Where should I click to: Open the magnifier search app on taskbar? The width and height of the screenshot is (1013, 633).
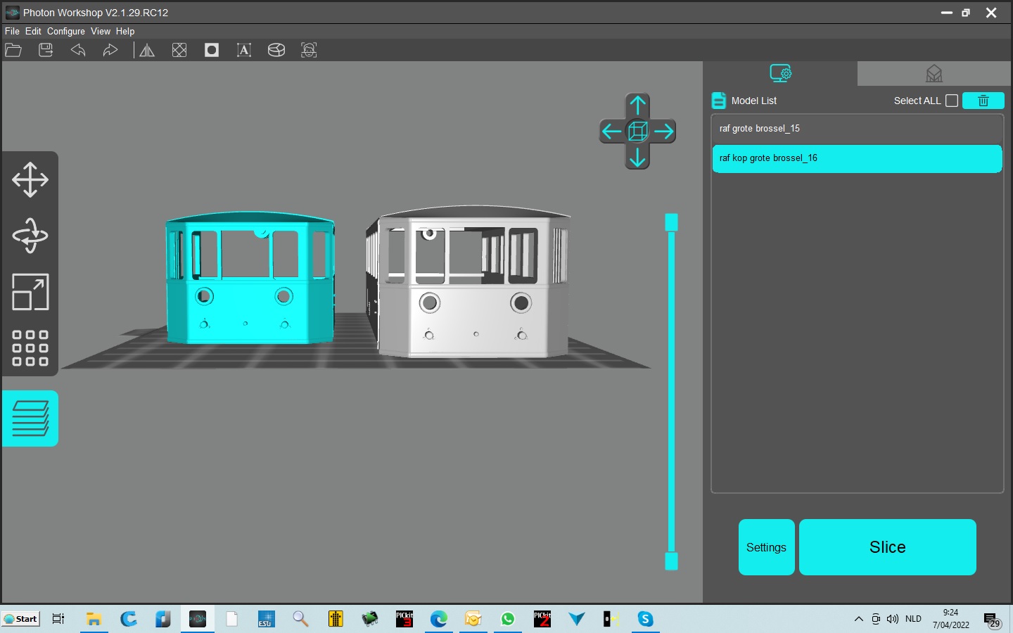coord(300,619)
